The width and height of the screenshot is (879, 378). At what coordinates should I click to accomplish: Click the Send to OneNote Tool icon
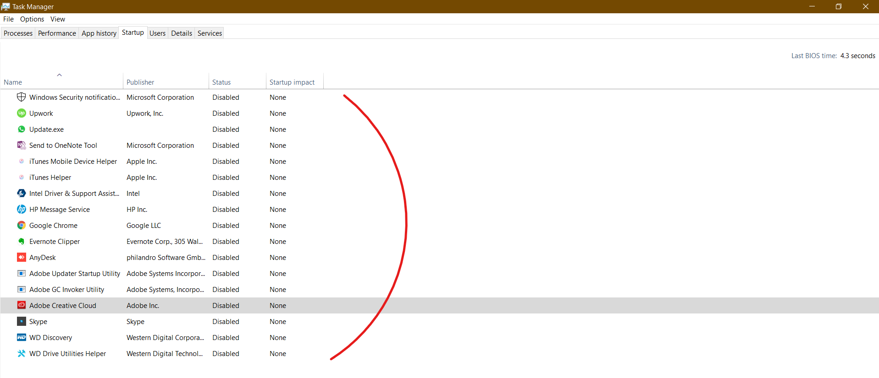[x=21, y=145]
